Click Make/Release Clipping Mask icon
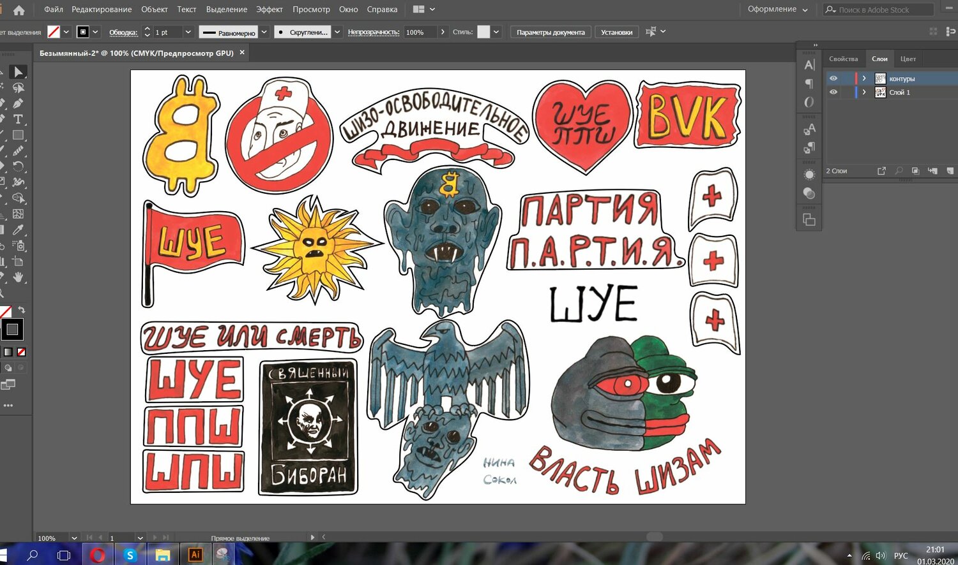This screenshot has height=565, width=958. (915, 171)
